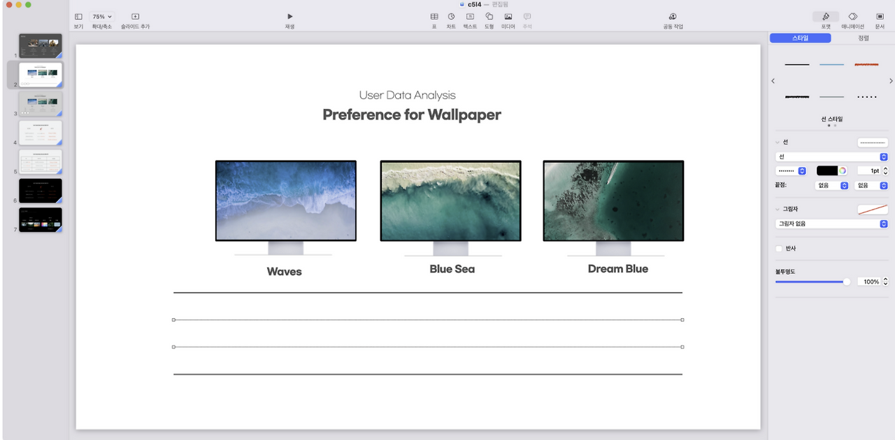The image size is (895, 440).
Task: Open the second 끝점 endpoint dropdown on the right
Action: click(871, 186)
